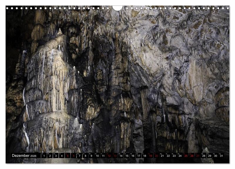Click date 19 in red

click(x=150, y=156)
